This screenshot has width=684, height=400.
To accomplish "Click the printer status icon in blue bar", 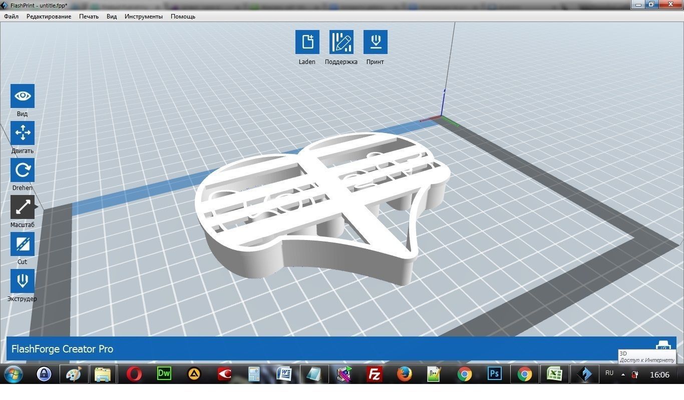I will 663,346.
